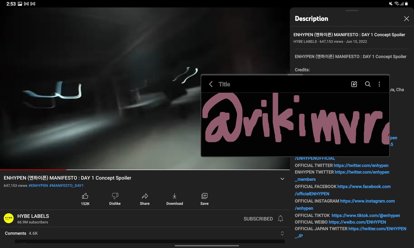
Task: Tap the Description panel heading
Action: (x=312, y=19)
